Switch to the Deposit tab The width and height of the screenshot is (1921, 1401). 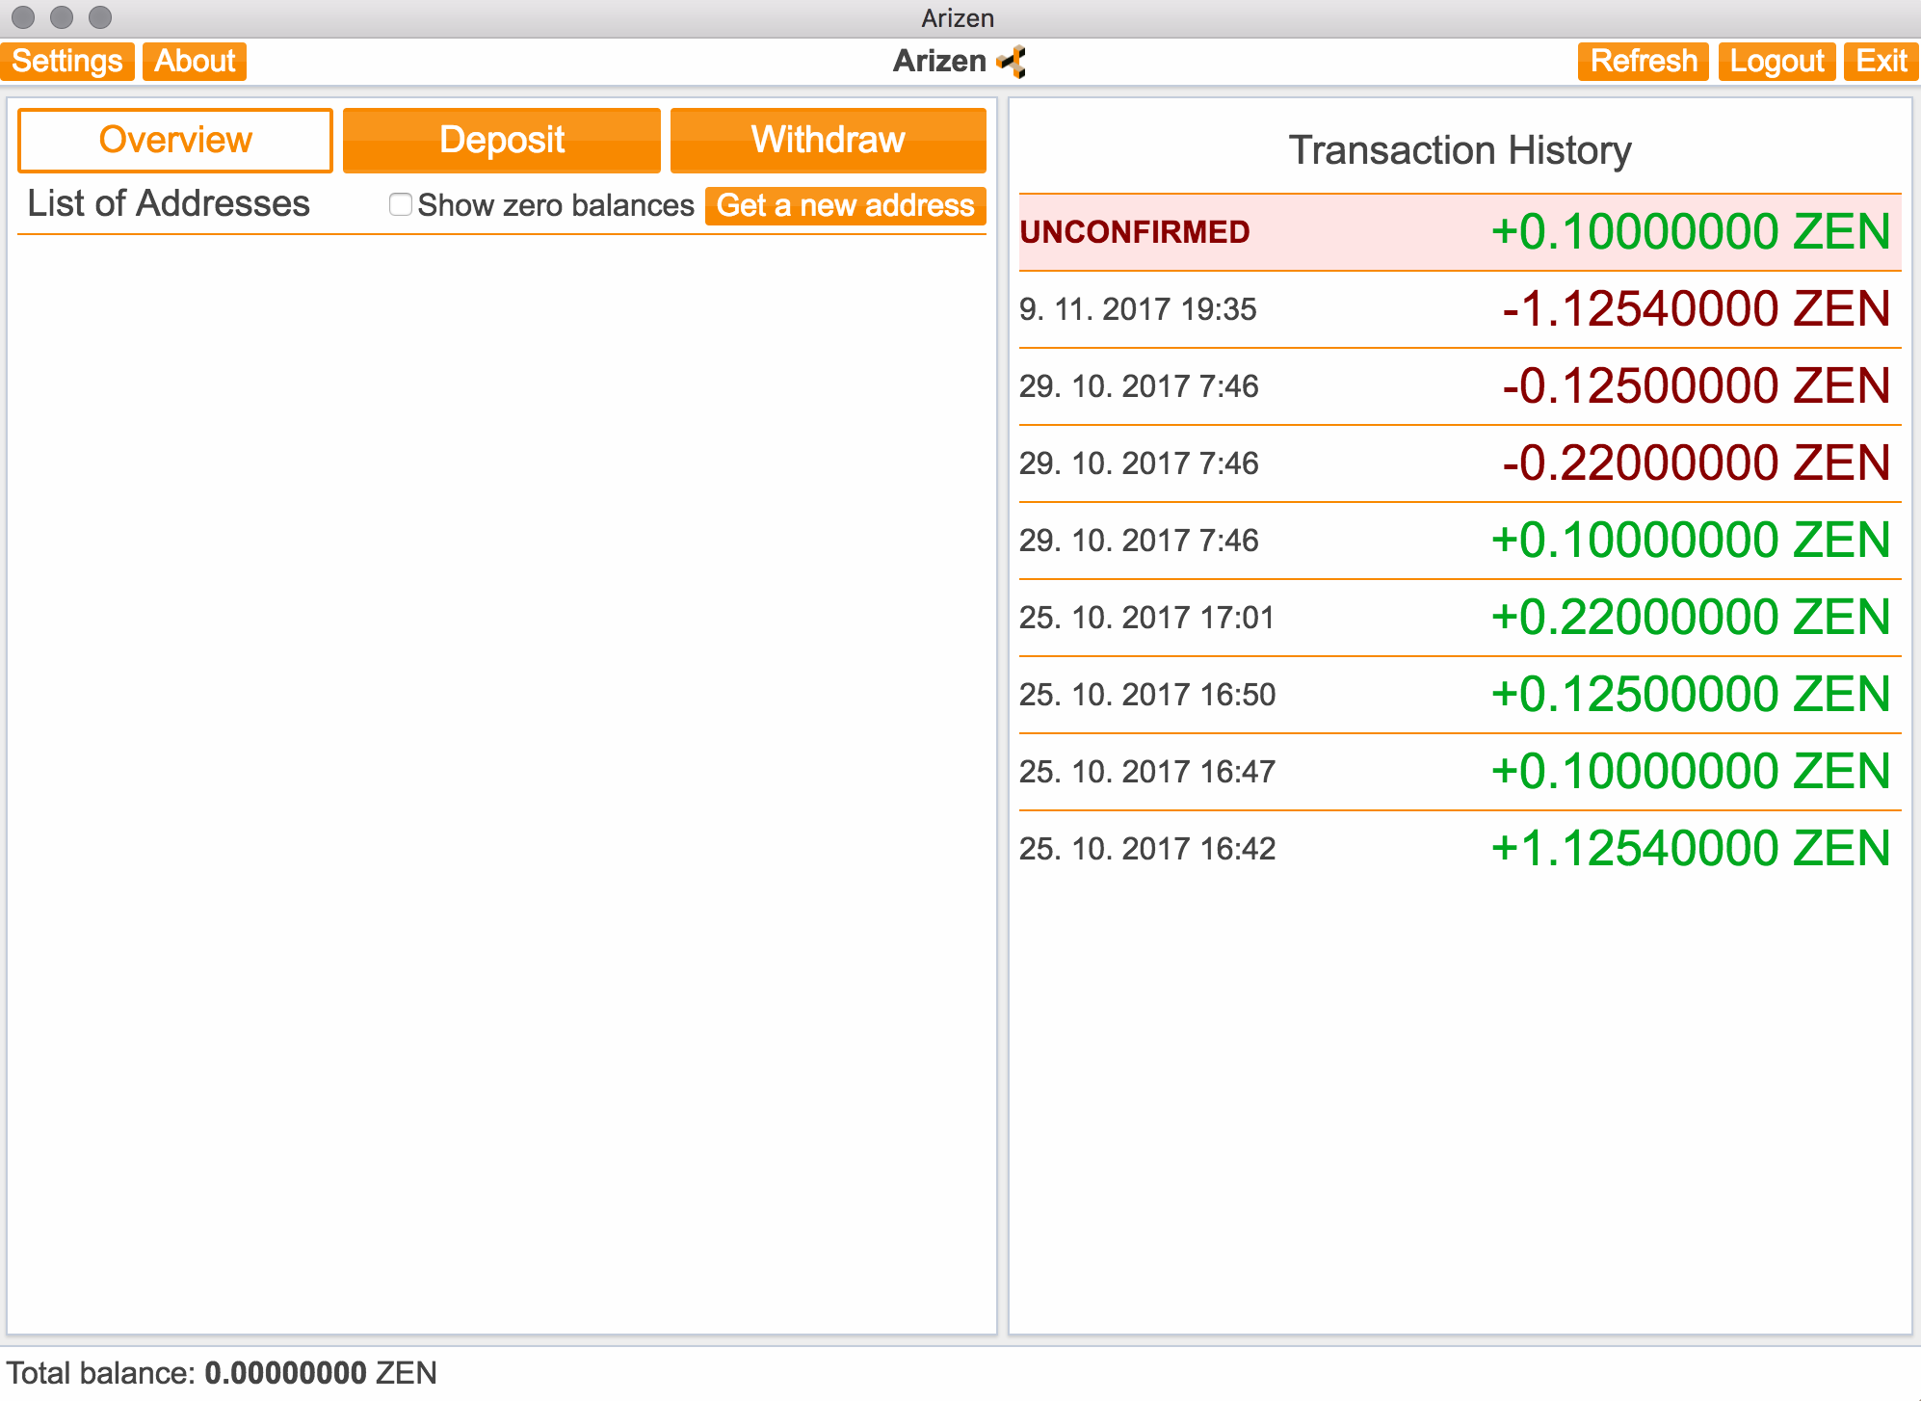(502, 140)
